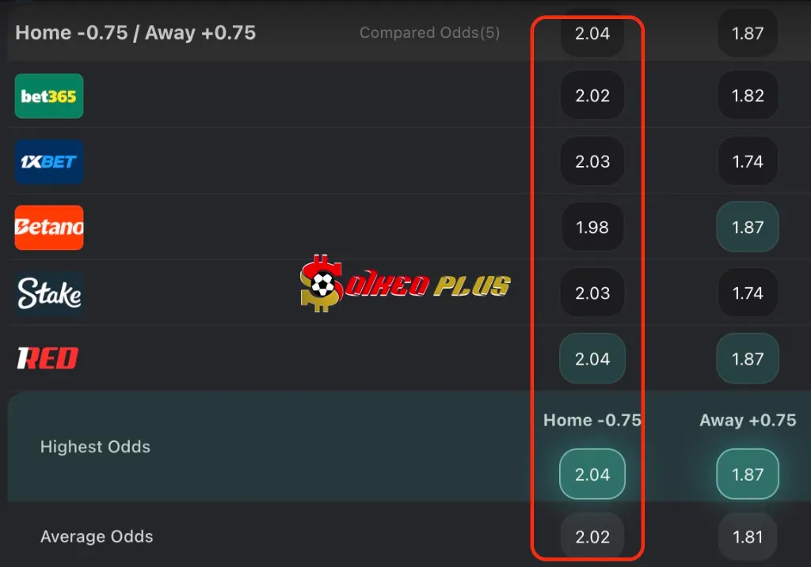Click the Soikeo Plus watermark logo
Viewport: 811px width, 567px height.
[x=405, y=283]
